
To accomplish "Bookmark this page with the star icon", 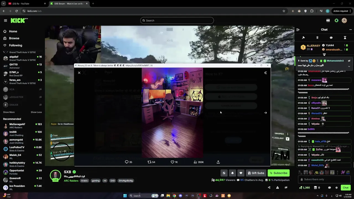I will pyautogui.click(x=284, y=11).
